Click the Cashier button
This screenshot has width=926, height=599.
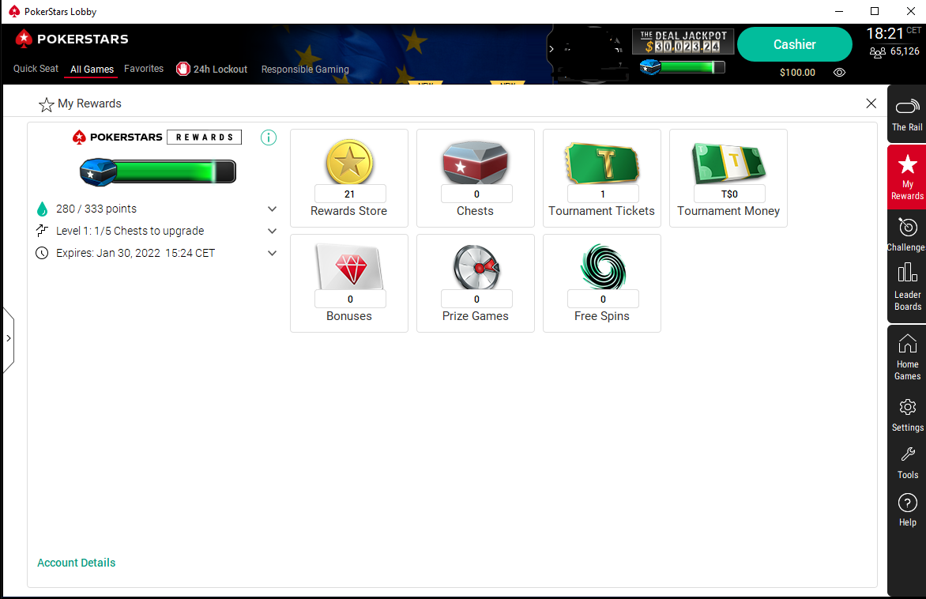pyautogui.click(x=795, y=44)
